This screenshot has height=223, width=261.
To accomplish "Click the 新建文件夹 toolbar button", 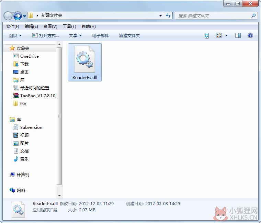I will (x=129, y=35).
